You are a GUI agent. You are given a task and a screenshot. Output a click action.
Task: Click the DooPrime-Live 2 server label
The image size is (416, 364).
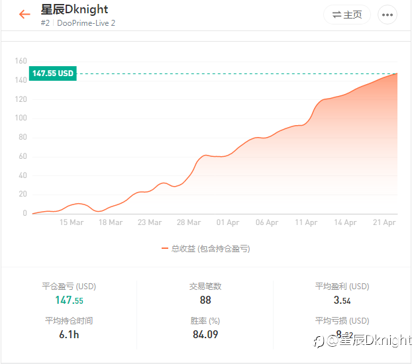tap(86, 23)
